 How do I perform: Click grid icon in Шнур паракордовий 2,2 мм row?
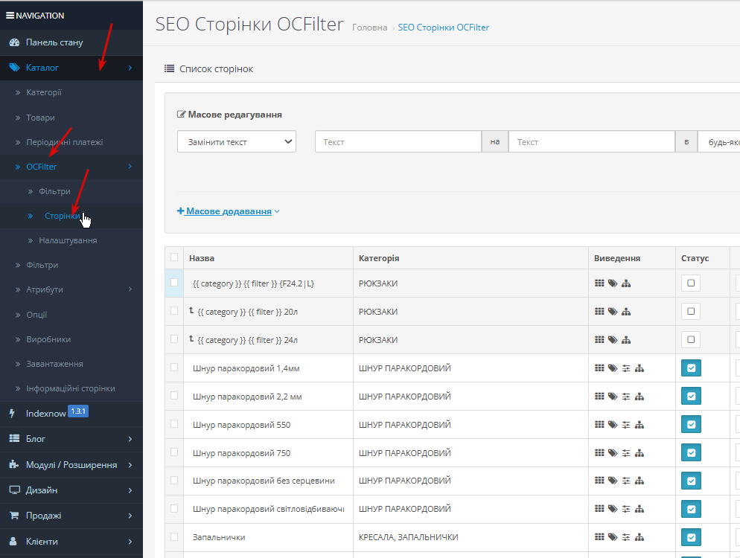[599, 397]
